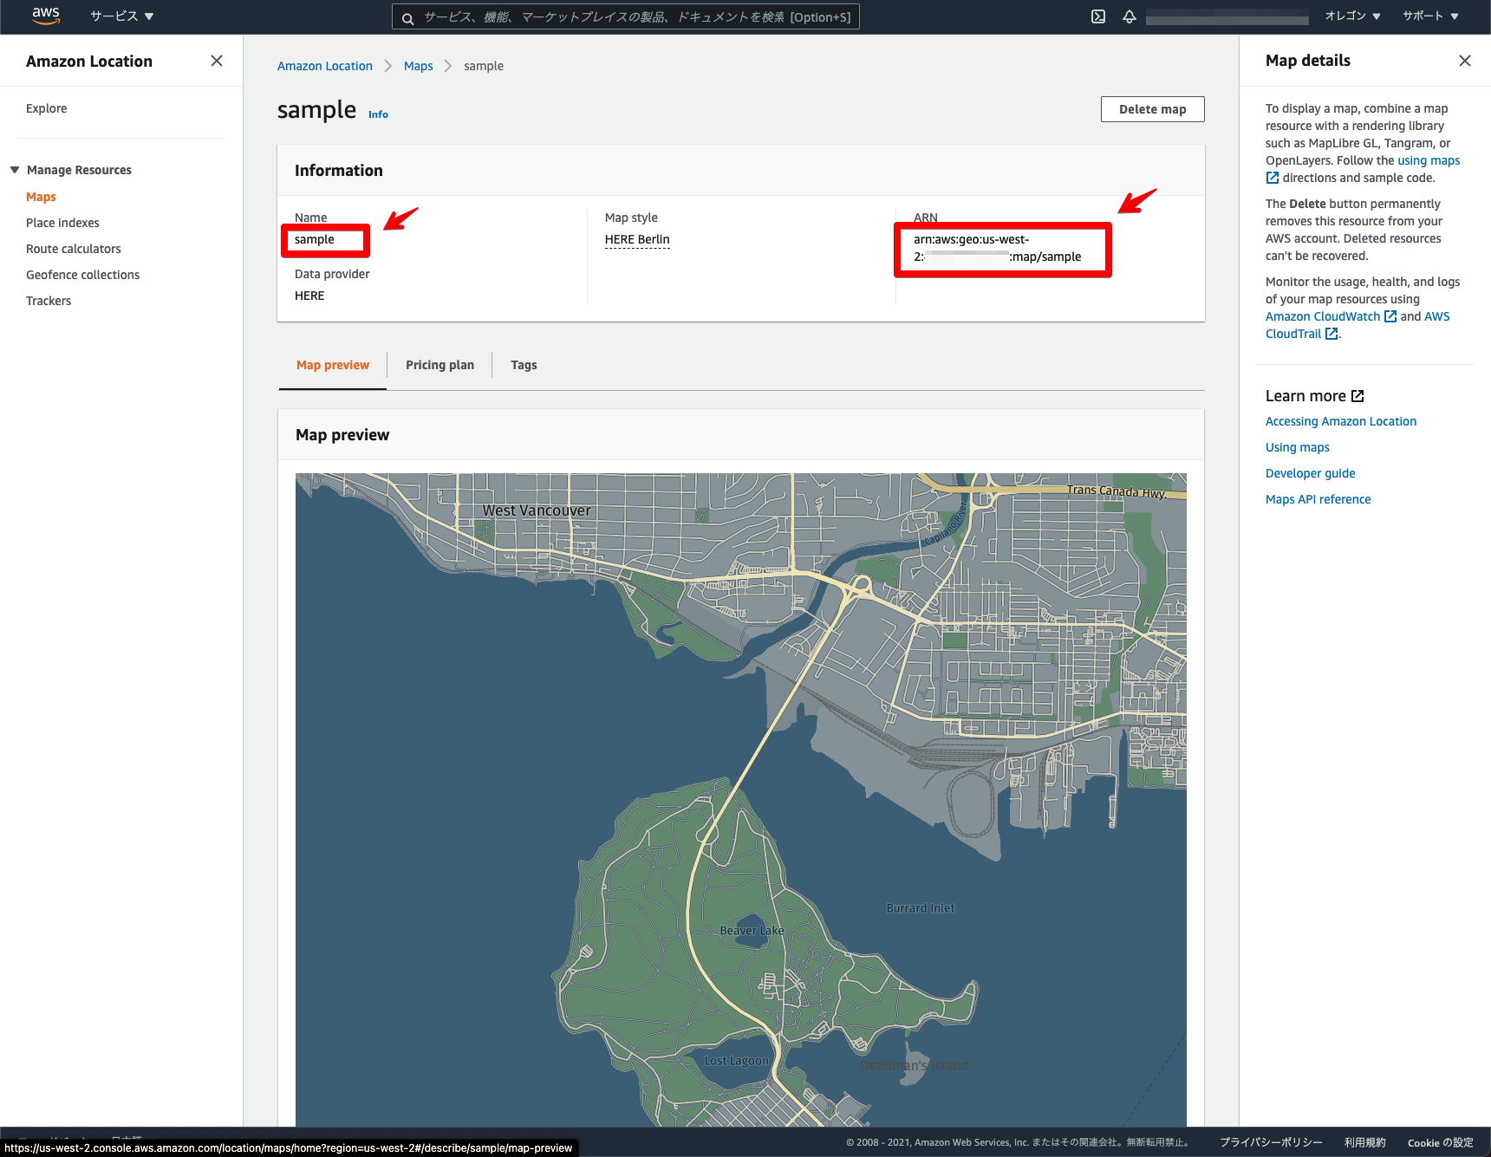This screenshot has height=1157, width=1491.
Task: Click the Delete map button
Action: (1153, 109)
